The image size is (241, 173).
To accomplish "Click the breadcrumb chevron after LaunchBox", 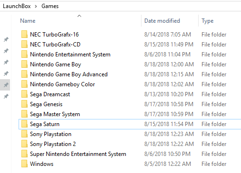I will pos(36,6).
